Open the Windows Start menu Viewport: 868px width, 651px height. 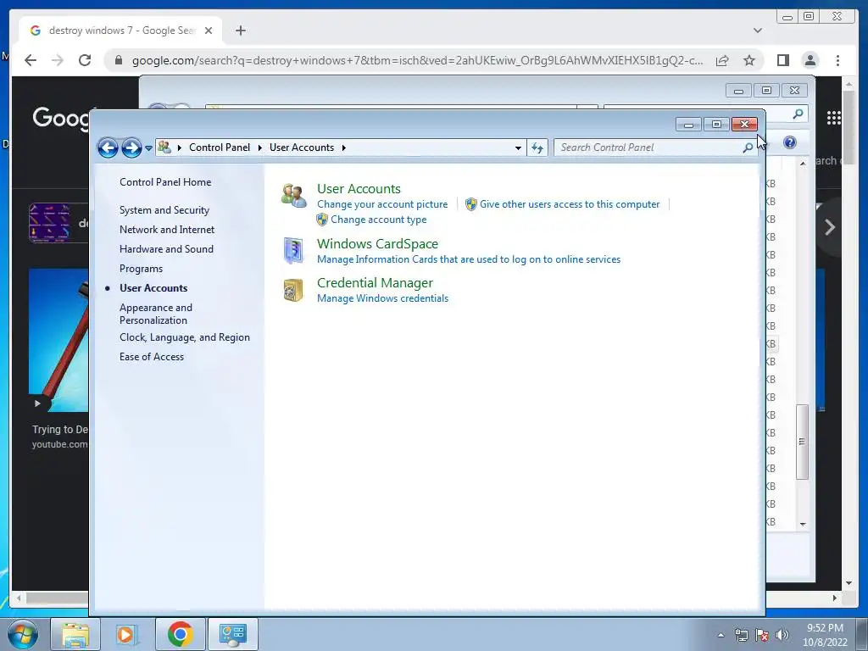pyautogui.click(x=22, y=634)
